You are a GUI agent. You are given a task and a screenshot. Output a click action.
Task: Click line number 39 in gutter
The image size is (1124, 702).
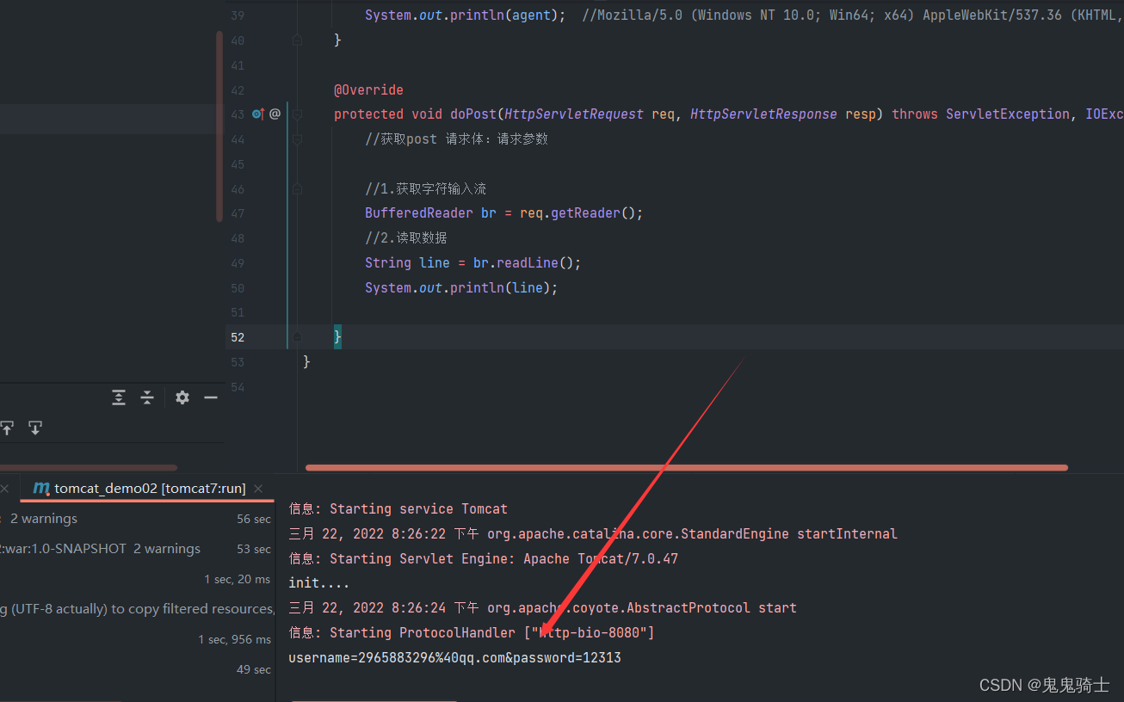tap(238, 15)
